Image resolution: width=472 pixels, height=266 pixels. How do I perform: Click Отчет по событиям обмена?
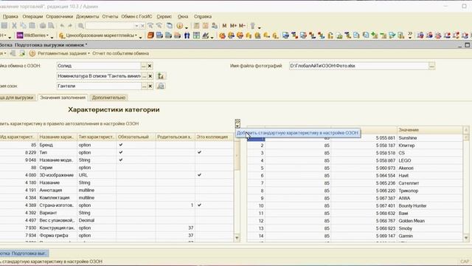click(x=120, y=53)
